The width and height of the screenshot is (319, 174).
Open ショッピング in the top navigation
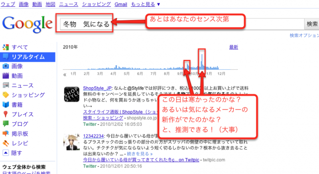(x=96, y=4)
